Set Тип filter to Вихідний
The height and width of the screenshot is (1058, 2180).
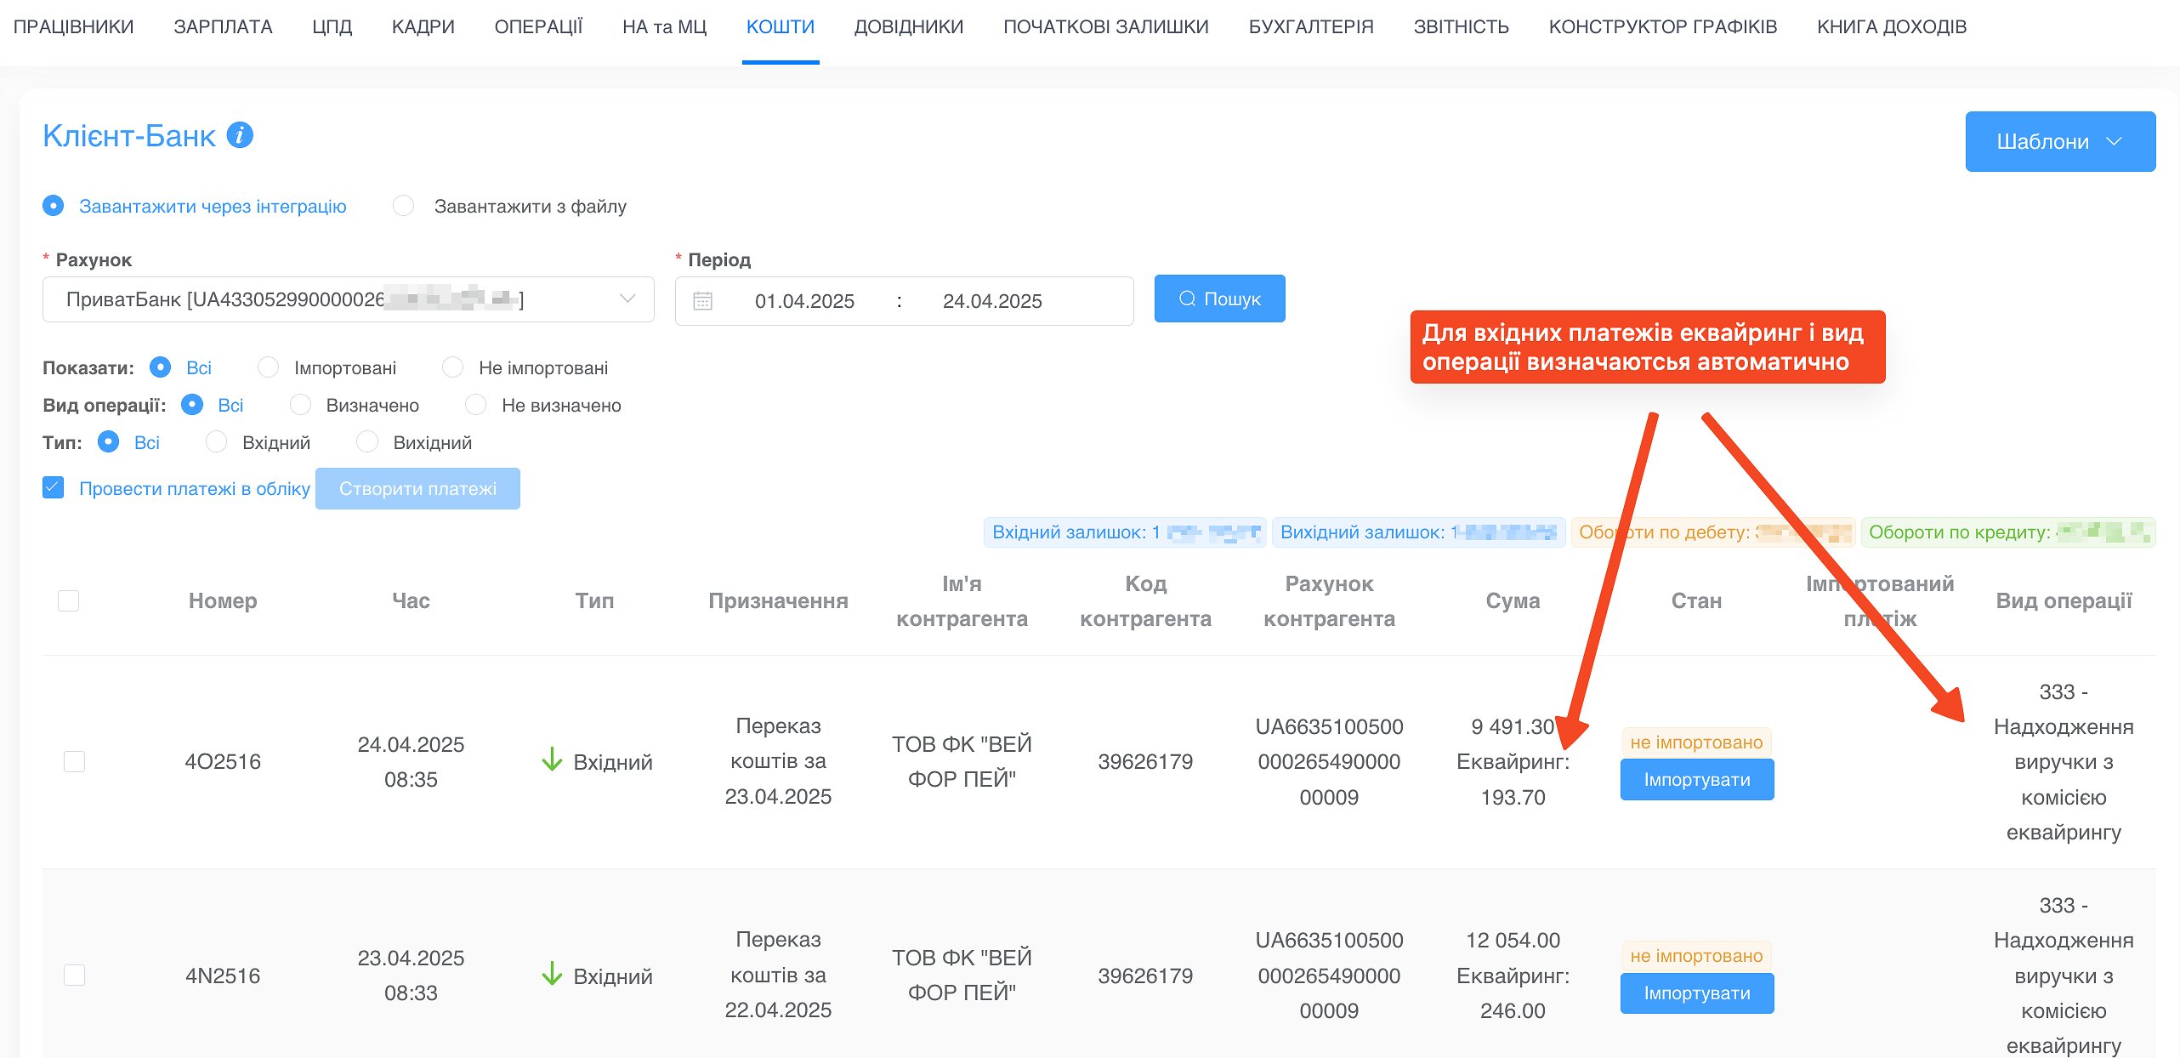366,442
